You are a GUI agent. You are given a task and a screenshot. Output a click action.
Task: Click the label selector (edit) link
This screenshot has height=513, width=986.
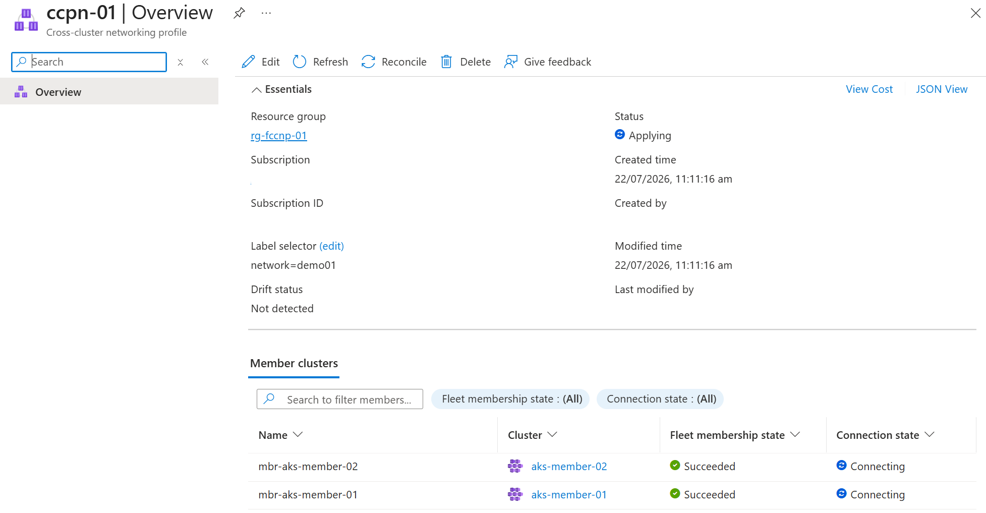(331, 246)
